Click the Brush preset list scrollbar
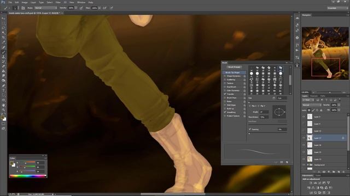The width and height of the screenshot is (350, 196). (x=290, y=81)
